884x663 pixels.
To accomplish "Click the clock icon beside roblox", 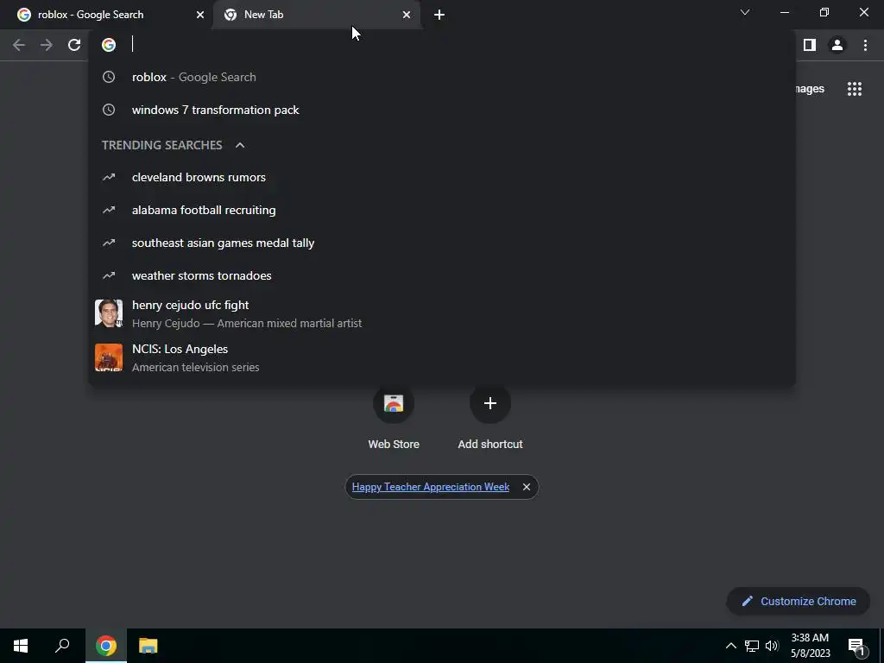I will pos(109,77).
